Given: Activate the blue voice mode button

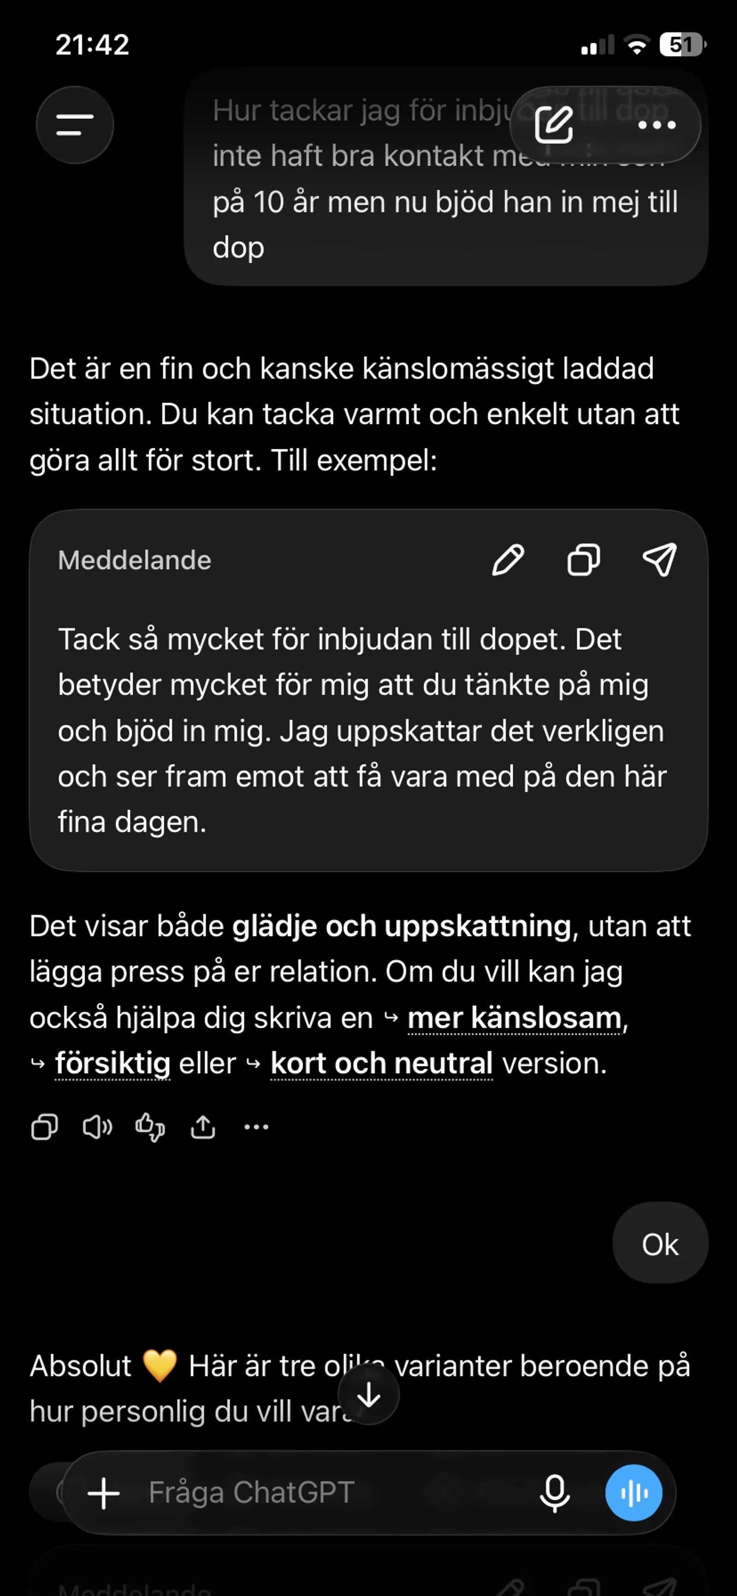Looking at the screenshot, I should click(633, 1492).
